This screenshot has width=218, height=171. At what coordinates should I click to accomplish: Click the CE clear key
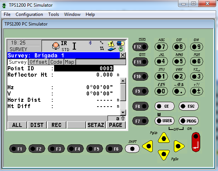[165, 106]
